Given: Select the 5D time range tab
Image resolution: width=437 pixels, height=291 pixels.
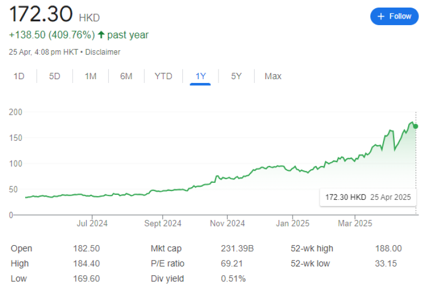Looking at the screenshot, I should pyautogui.click(x=55, y=76).
